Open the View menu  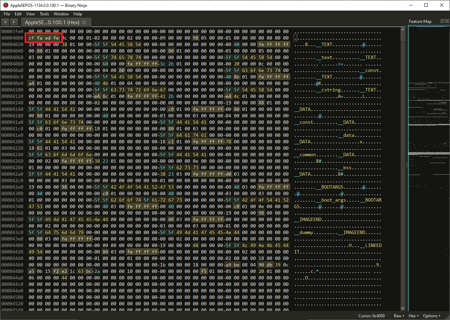coord(30,14)
